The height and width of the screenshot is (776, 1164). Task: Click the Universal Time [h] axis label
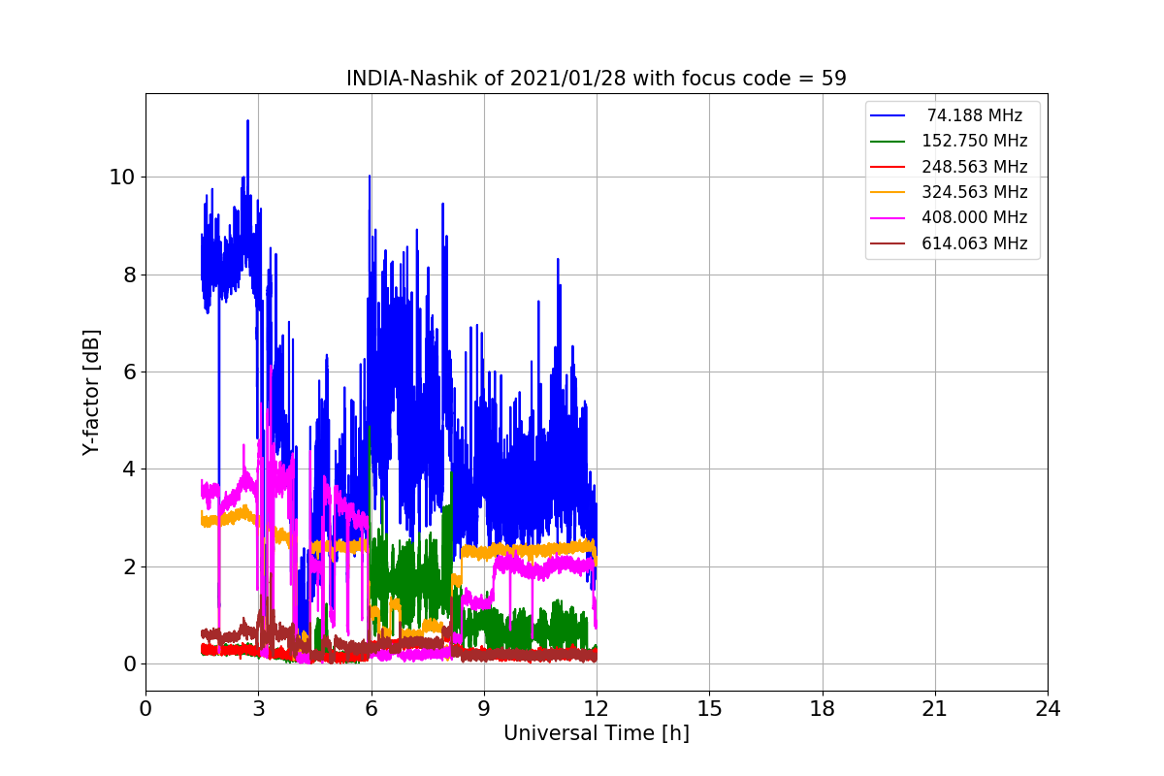[597, 734]
